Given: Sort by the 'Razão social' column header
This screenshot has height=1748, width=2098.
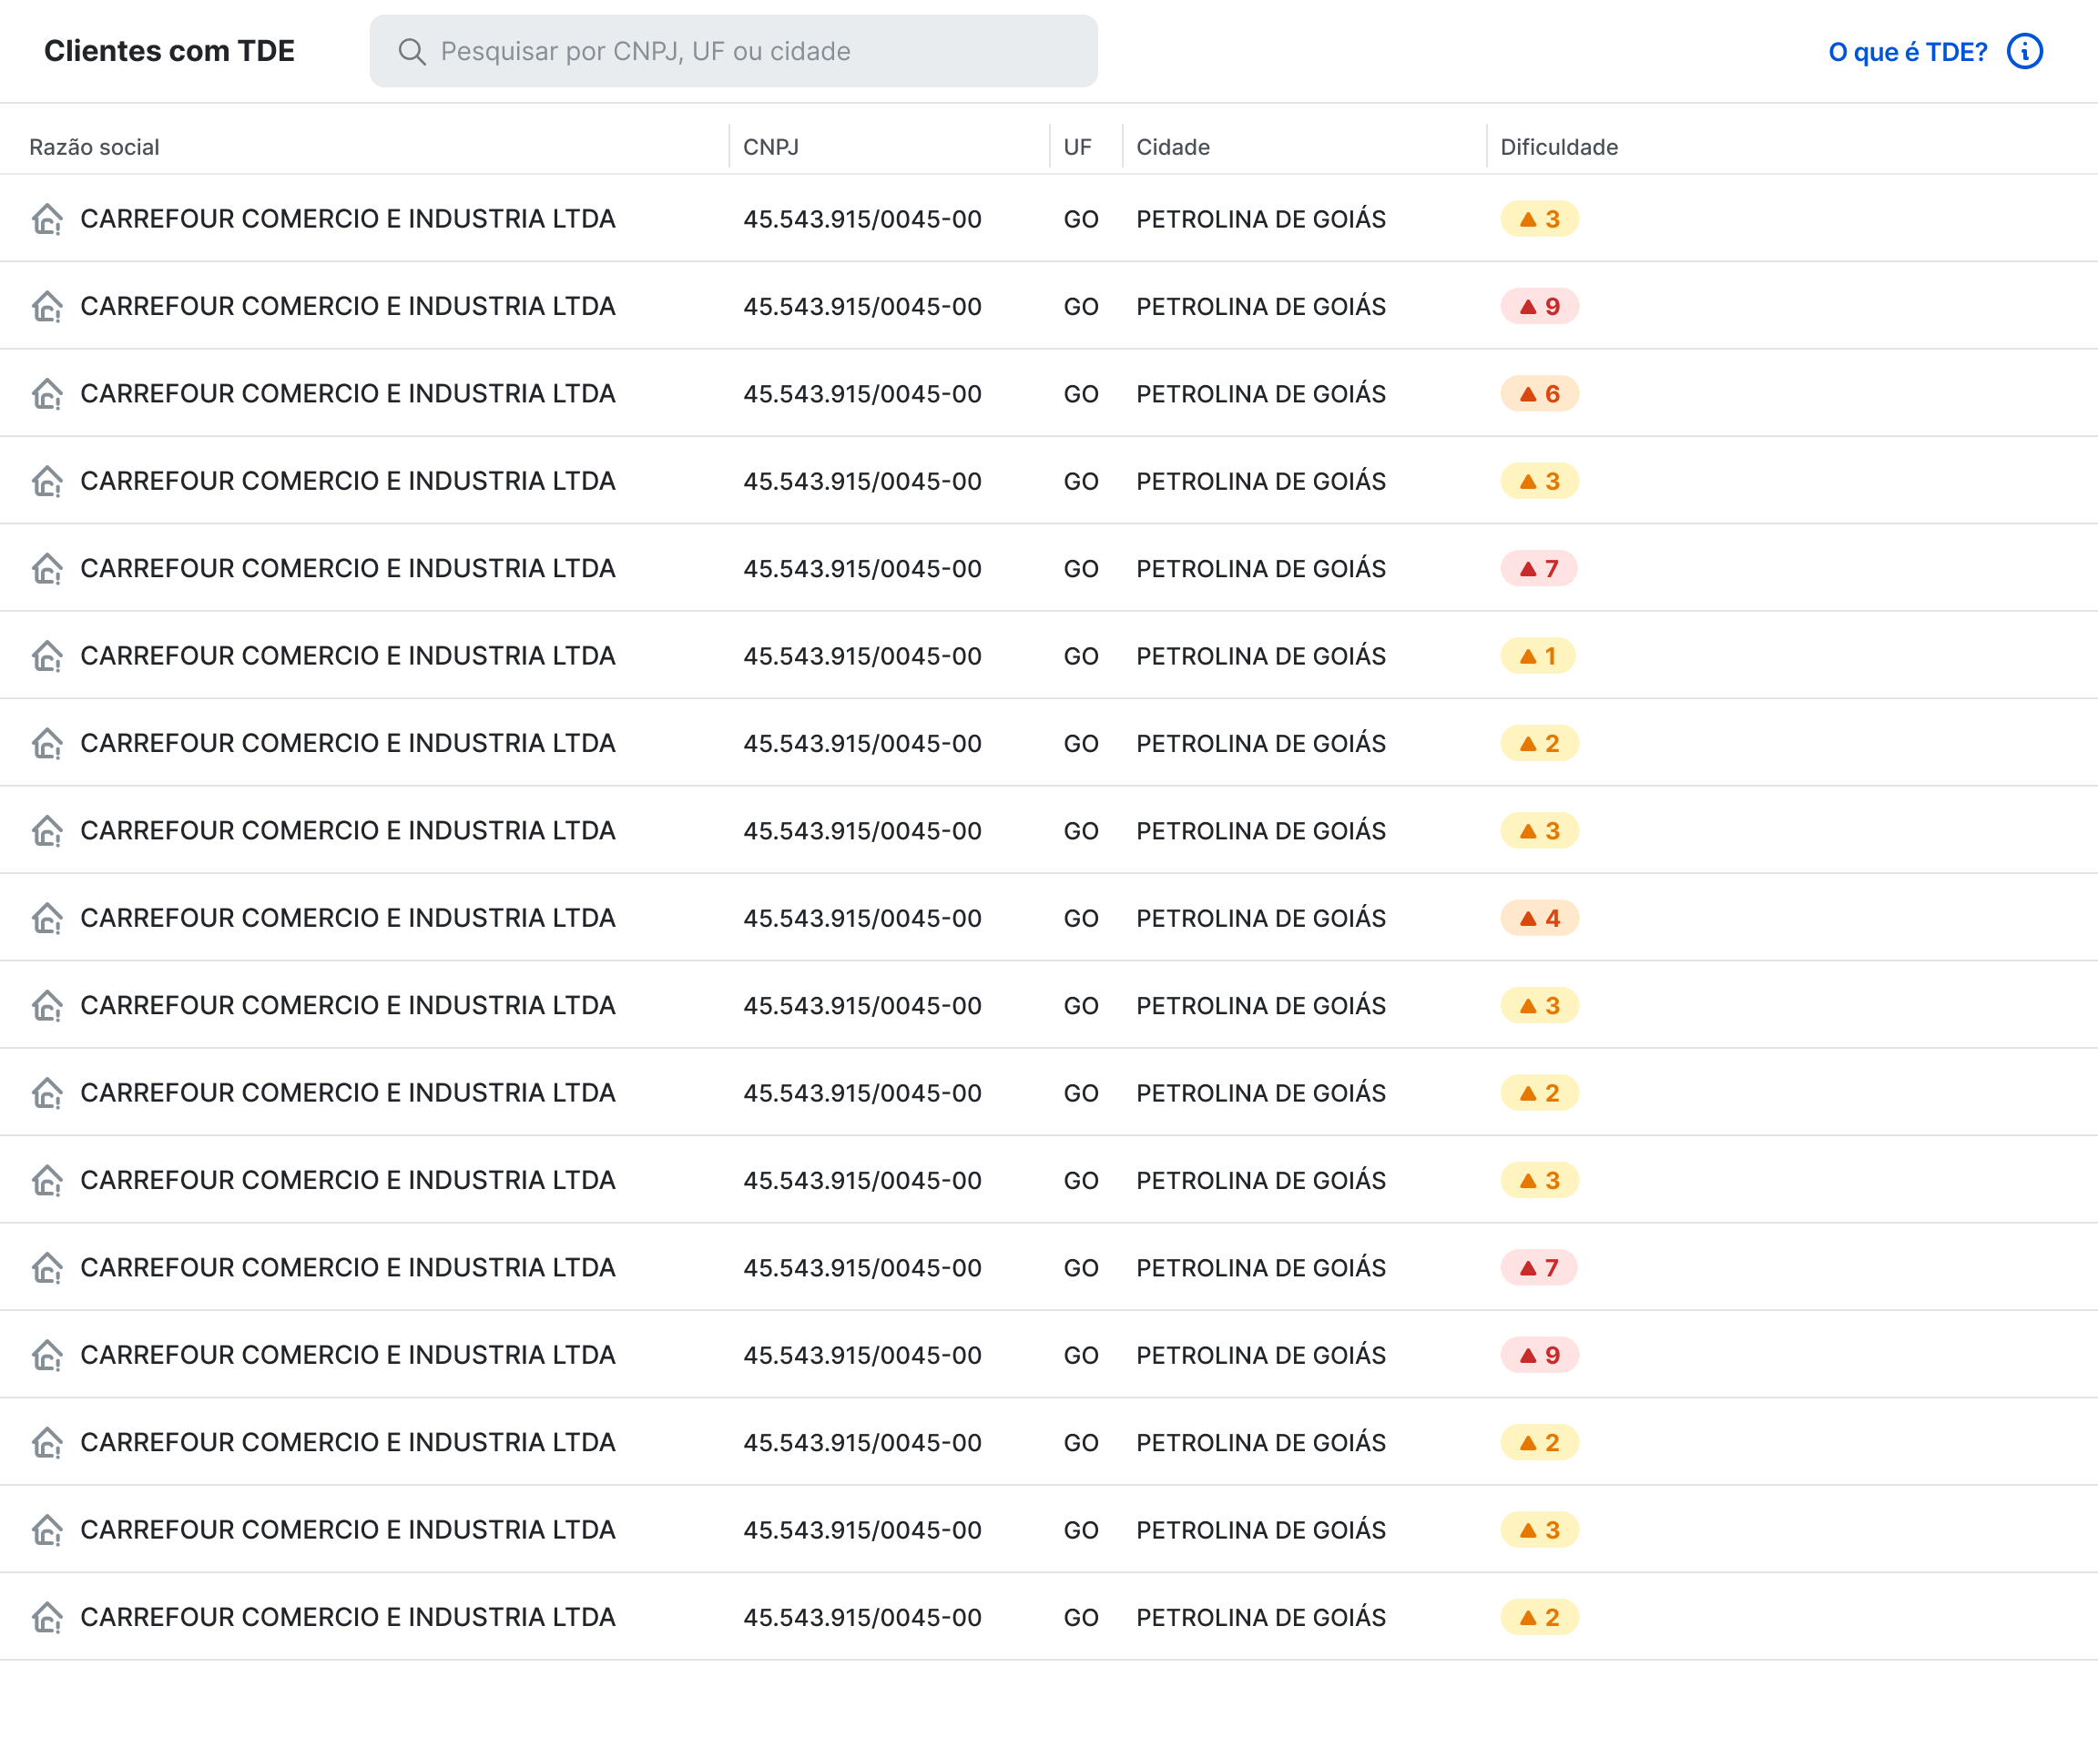Looking at the screenshot, I should [95, 147].
